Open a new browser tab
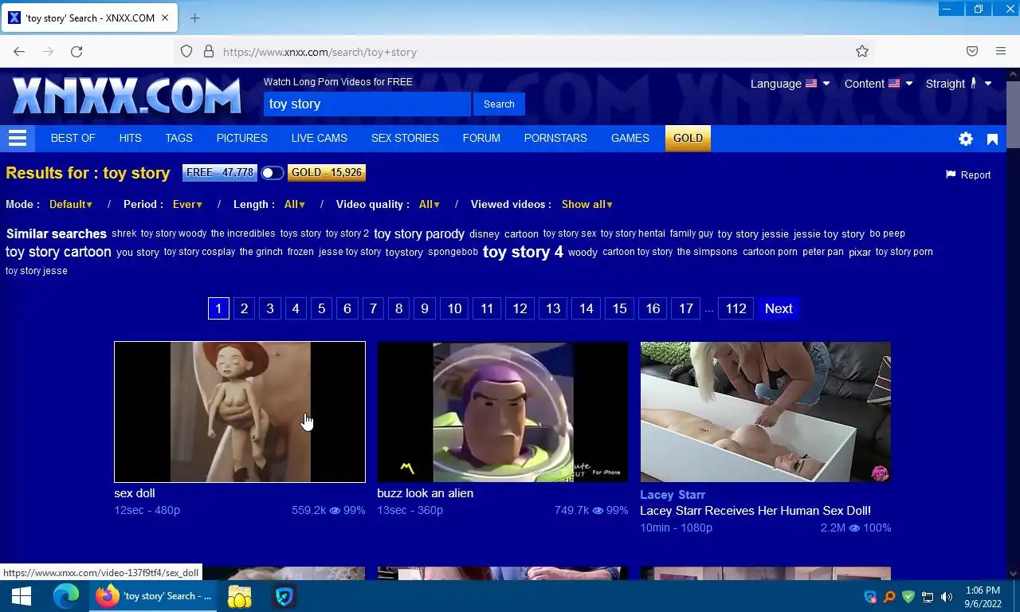 194,18
